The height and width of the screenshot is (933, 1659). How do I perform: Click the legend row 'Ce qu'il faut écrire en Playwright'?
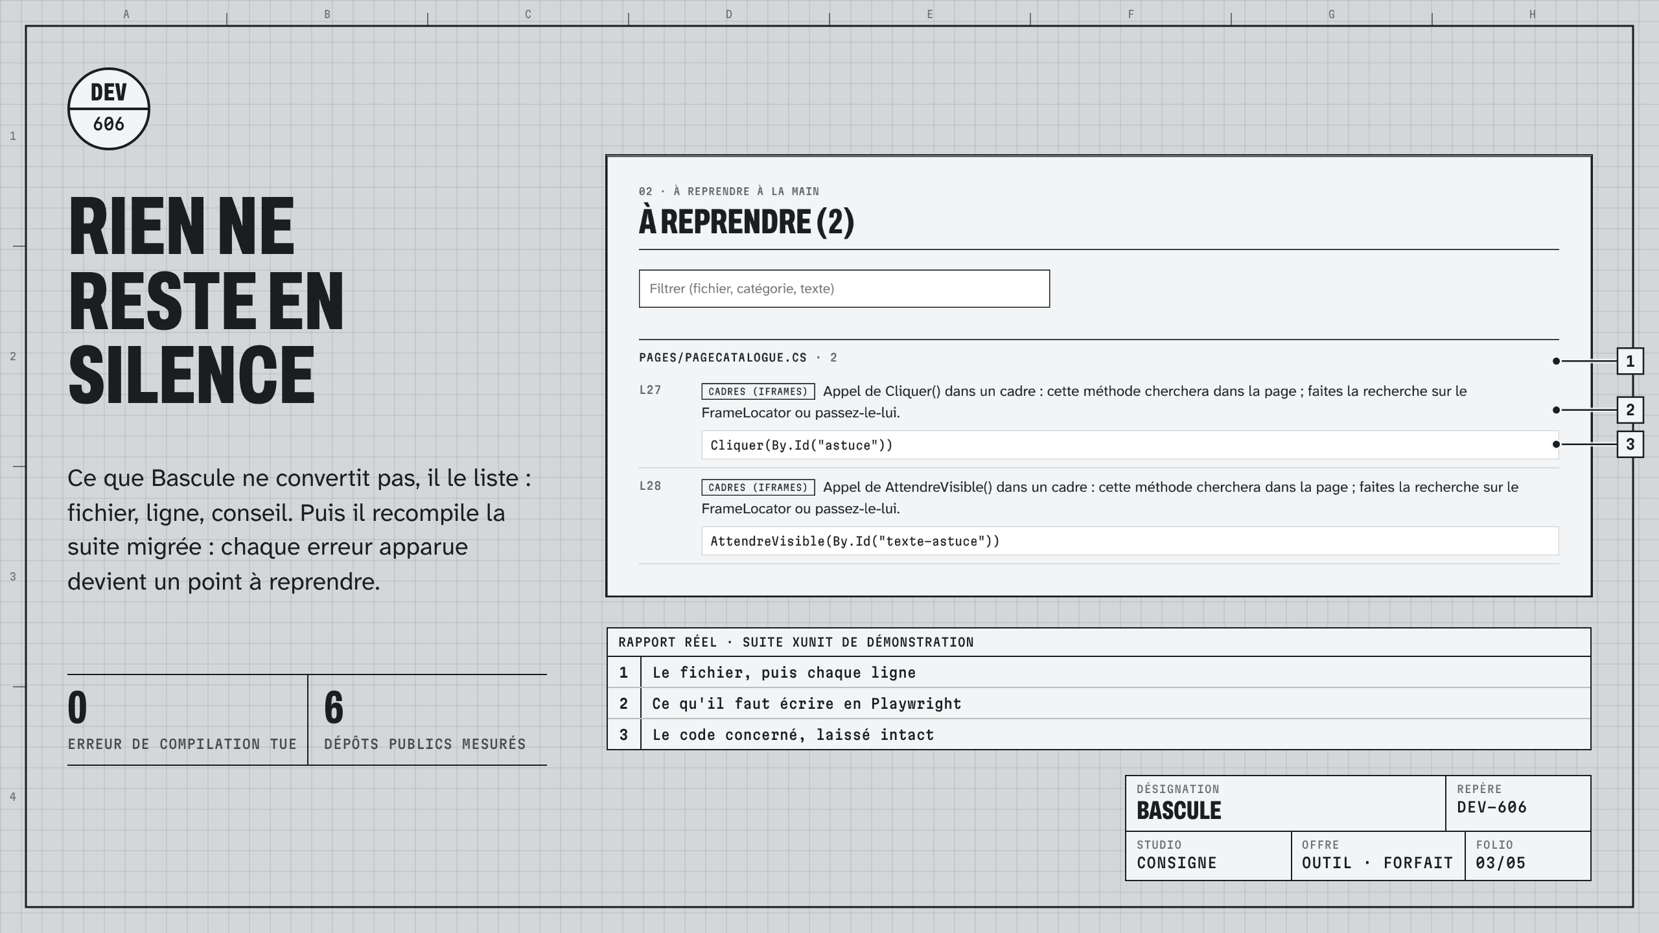(1098, 703)
